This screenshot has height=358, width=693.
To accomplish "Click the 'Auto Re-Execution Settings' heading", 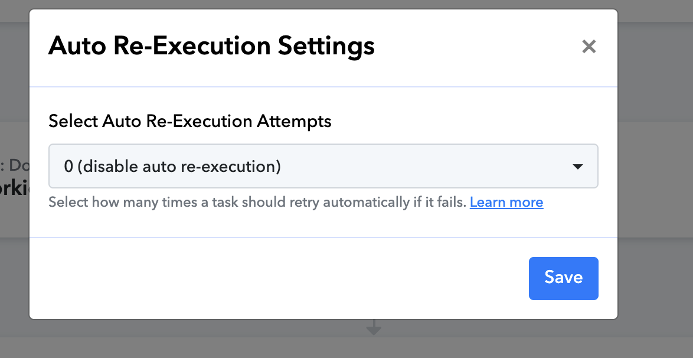I will (x=211, y=45).
